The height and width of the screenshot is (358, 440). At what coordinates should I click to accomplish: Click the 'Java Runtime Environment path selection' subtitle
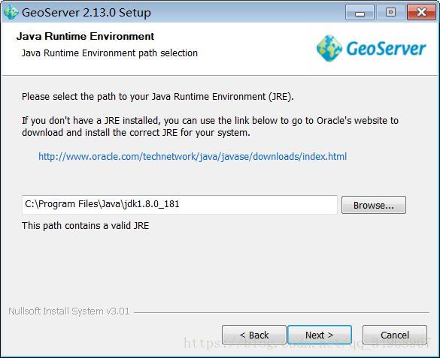point(110,53)
